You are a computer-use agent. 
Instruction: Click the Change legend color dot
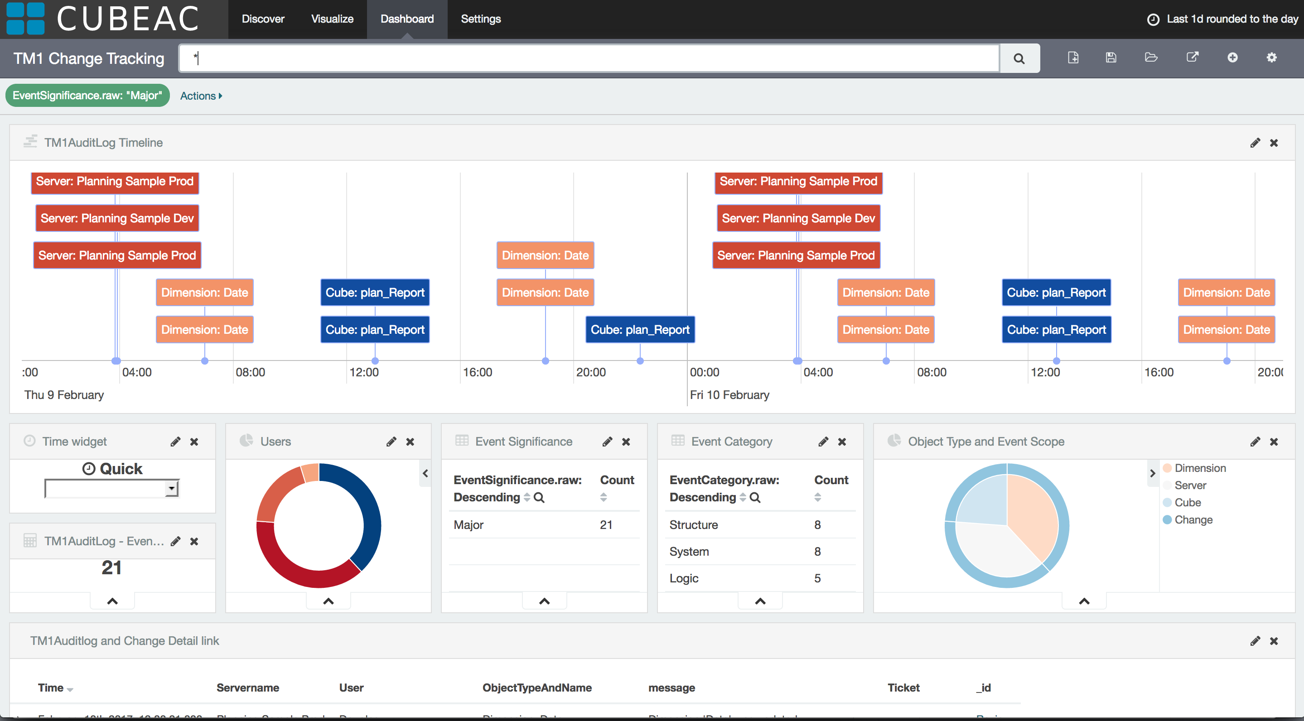click(1167, 519)
